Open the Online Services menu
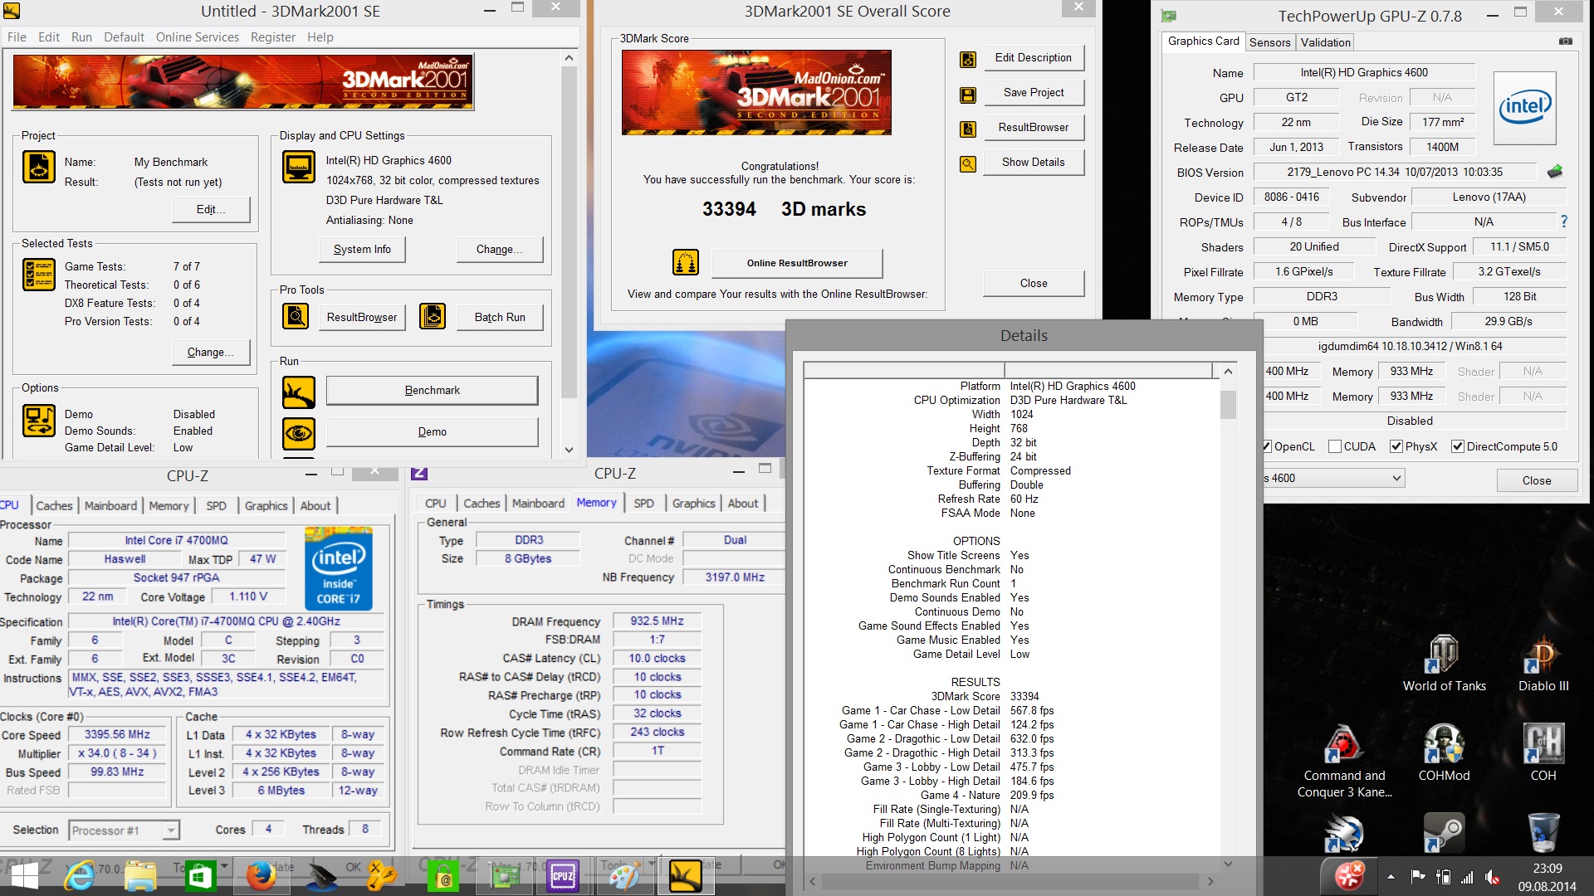Viewport: 1594px width, 896px height. (198, 37)
